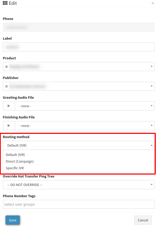Clear the Product selection with X icon

pyautogui.click(x=6, y=67)
